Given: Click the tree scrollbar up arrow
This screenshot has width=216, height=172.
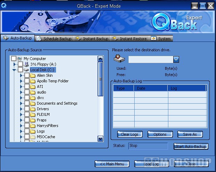Looking at the screenshot, I should [x=101, y=59].
